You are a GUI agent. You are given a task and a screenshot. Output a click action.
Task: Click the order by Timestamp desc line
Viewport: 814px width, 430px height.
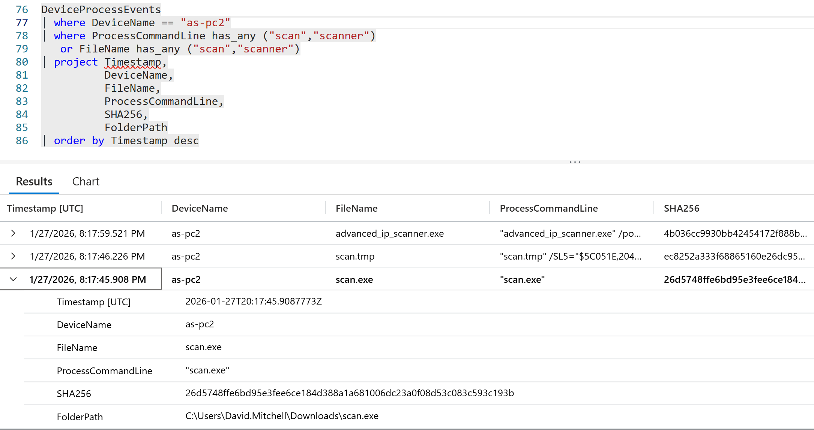[126, 141]
